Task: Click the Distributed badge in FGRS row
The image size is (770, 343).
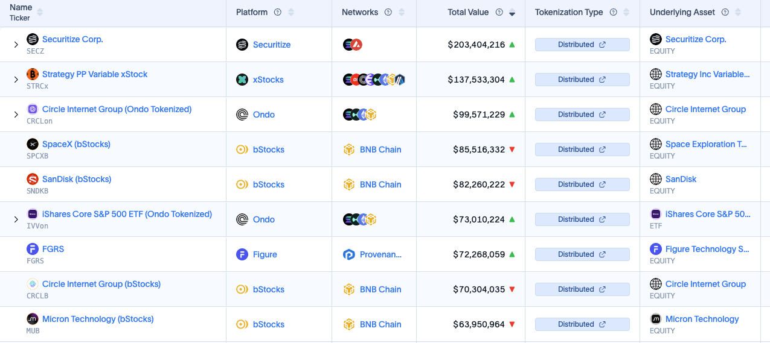Action: [582, 254]
